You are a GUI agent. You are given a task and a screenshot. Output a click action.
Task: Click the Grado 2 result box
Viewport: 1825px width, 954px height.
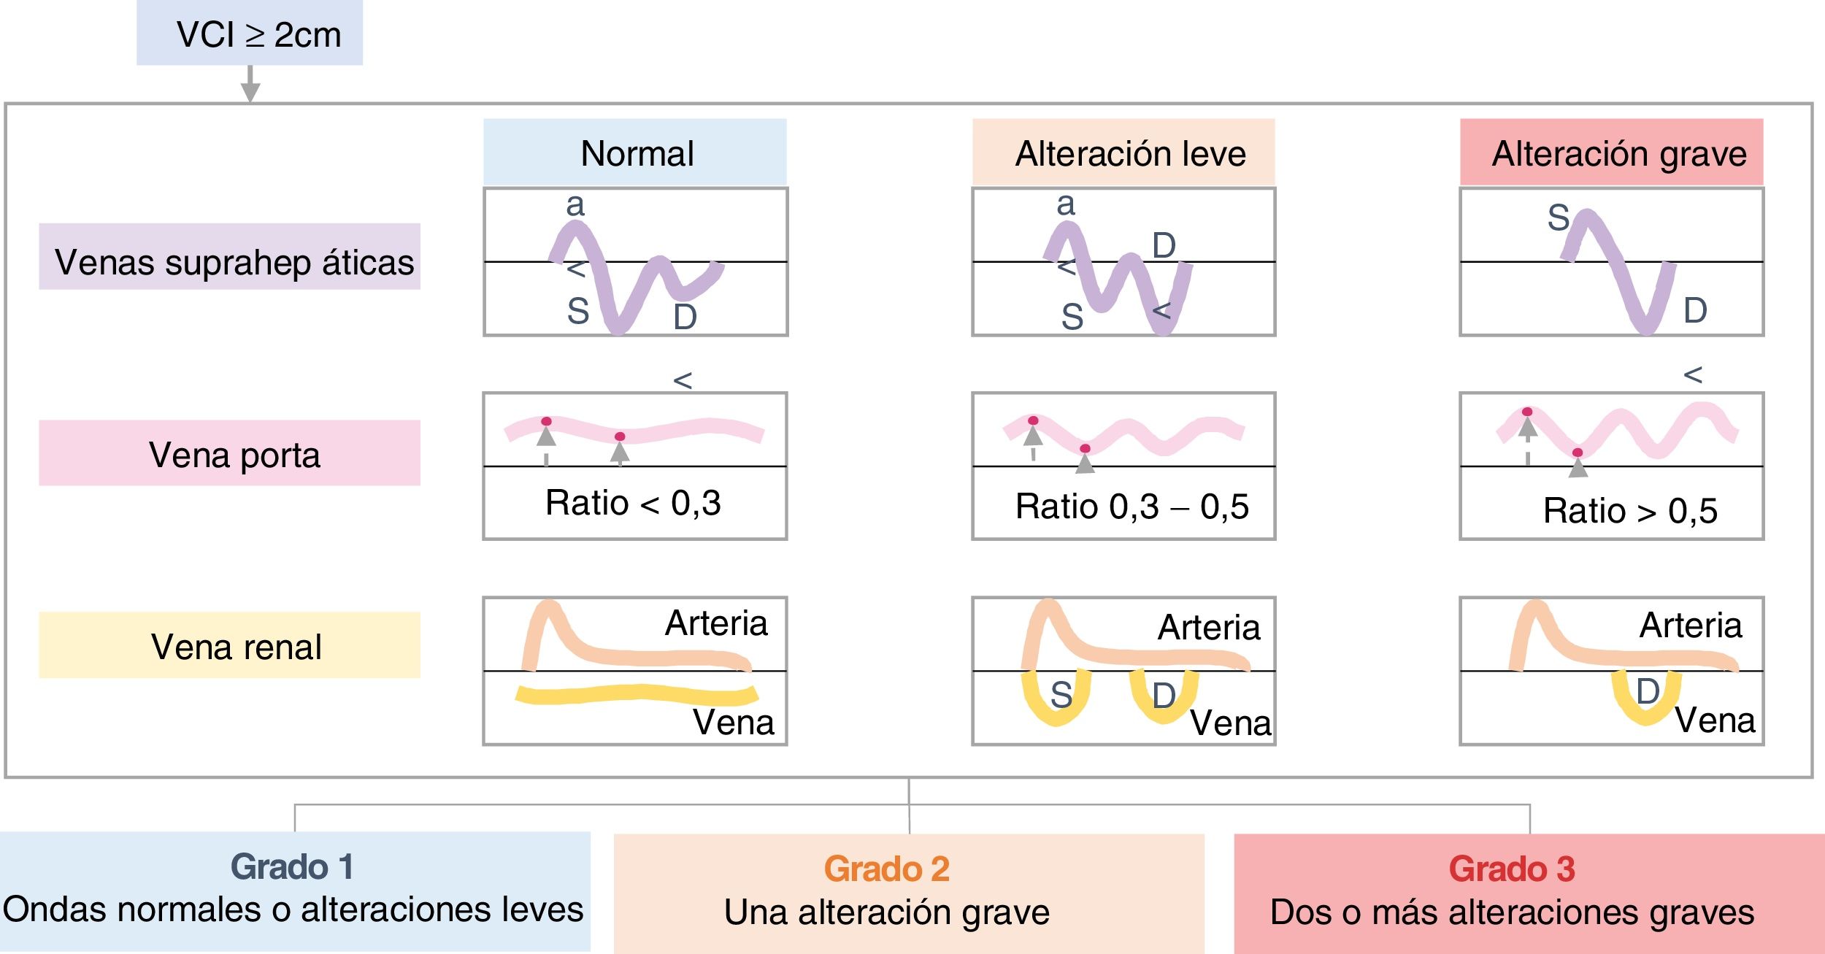[x=909, y=893]
